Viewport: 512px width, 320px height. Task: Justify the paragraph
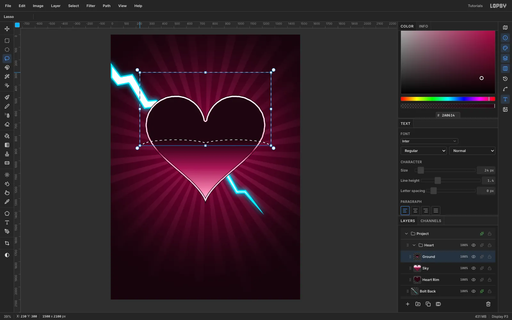pyautogui.click(x=436, y=211)
